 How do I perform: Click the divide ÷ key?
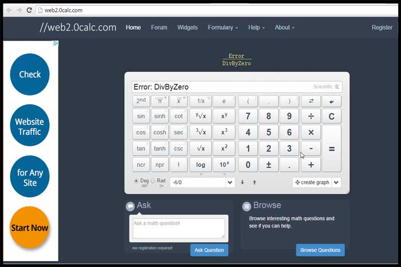click(311, 117)
